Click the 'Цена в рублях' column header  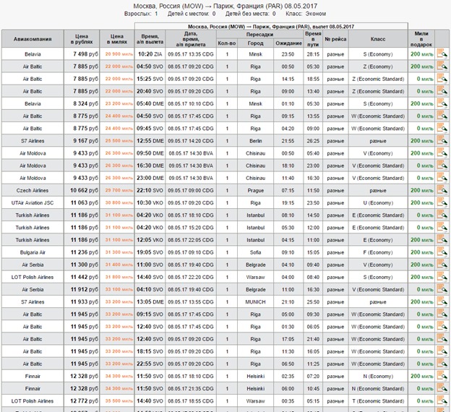point(82,39)
